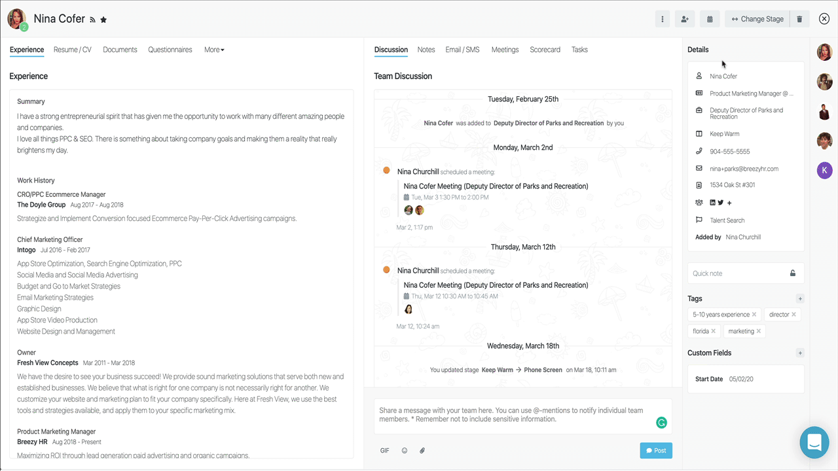Open the calendar scheduling icon in header

(x=710, y=19)
